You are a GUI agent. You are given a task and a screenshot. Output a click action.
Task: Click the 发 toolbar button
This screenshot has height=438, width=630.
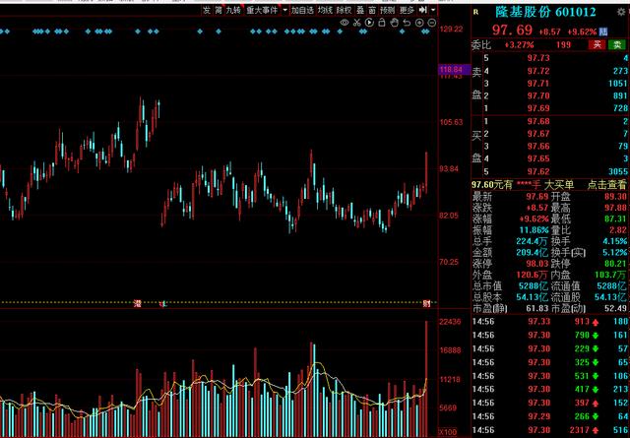(x=207, y=10)
